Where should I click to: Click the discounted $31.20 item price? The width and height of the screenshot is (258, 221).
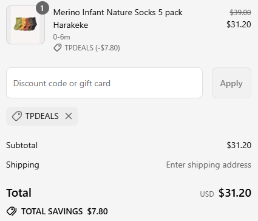[x=239, y=24]
